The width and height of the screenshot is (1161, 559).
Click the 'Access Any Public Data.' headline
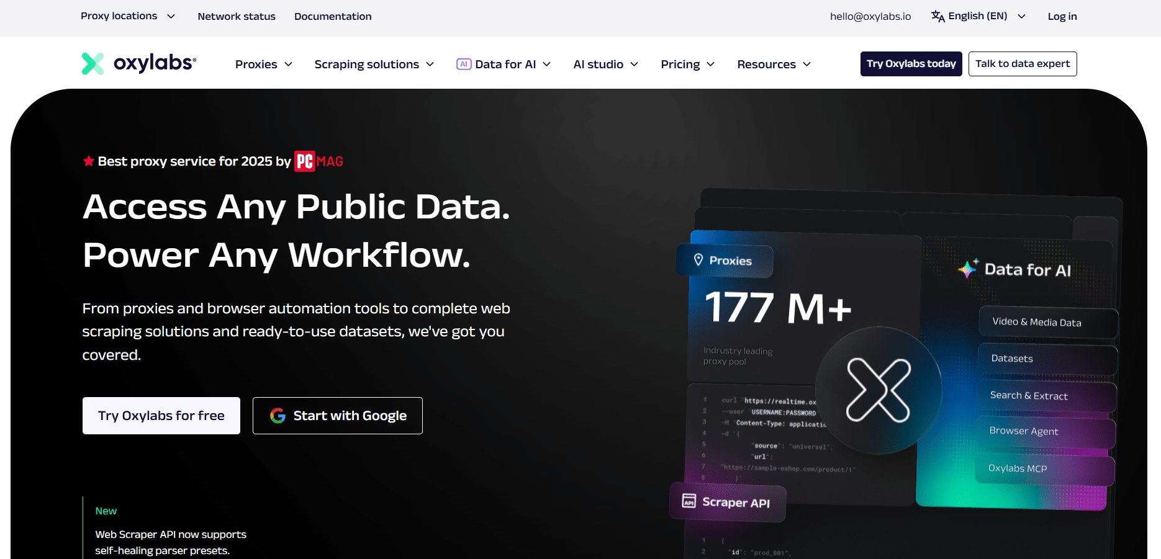coord(296,207)
